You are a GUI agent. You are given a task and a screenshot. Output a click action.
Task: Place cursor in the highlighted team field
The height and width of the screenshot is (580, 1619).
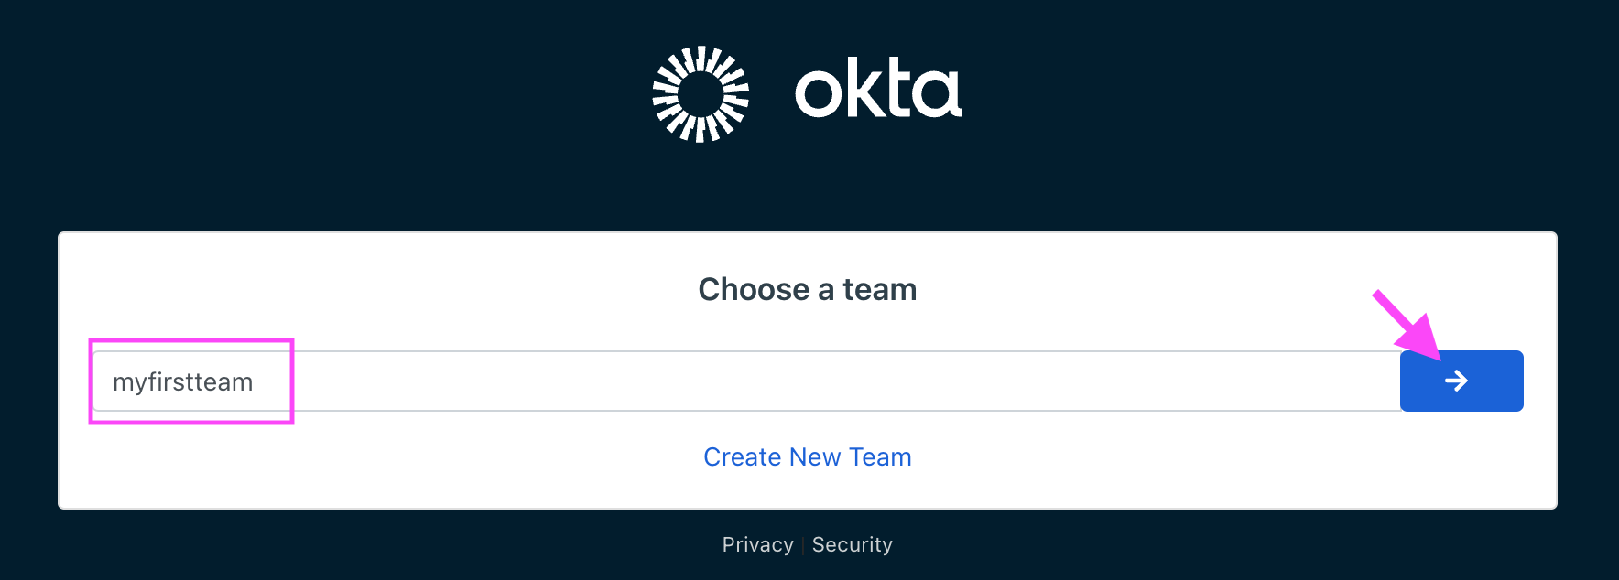(x=190, y=381)
